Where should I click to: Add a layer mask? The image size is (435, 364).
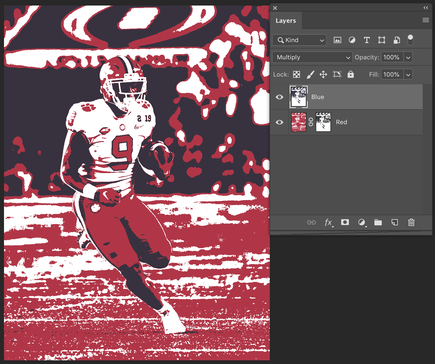(x=345, y=222)
